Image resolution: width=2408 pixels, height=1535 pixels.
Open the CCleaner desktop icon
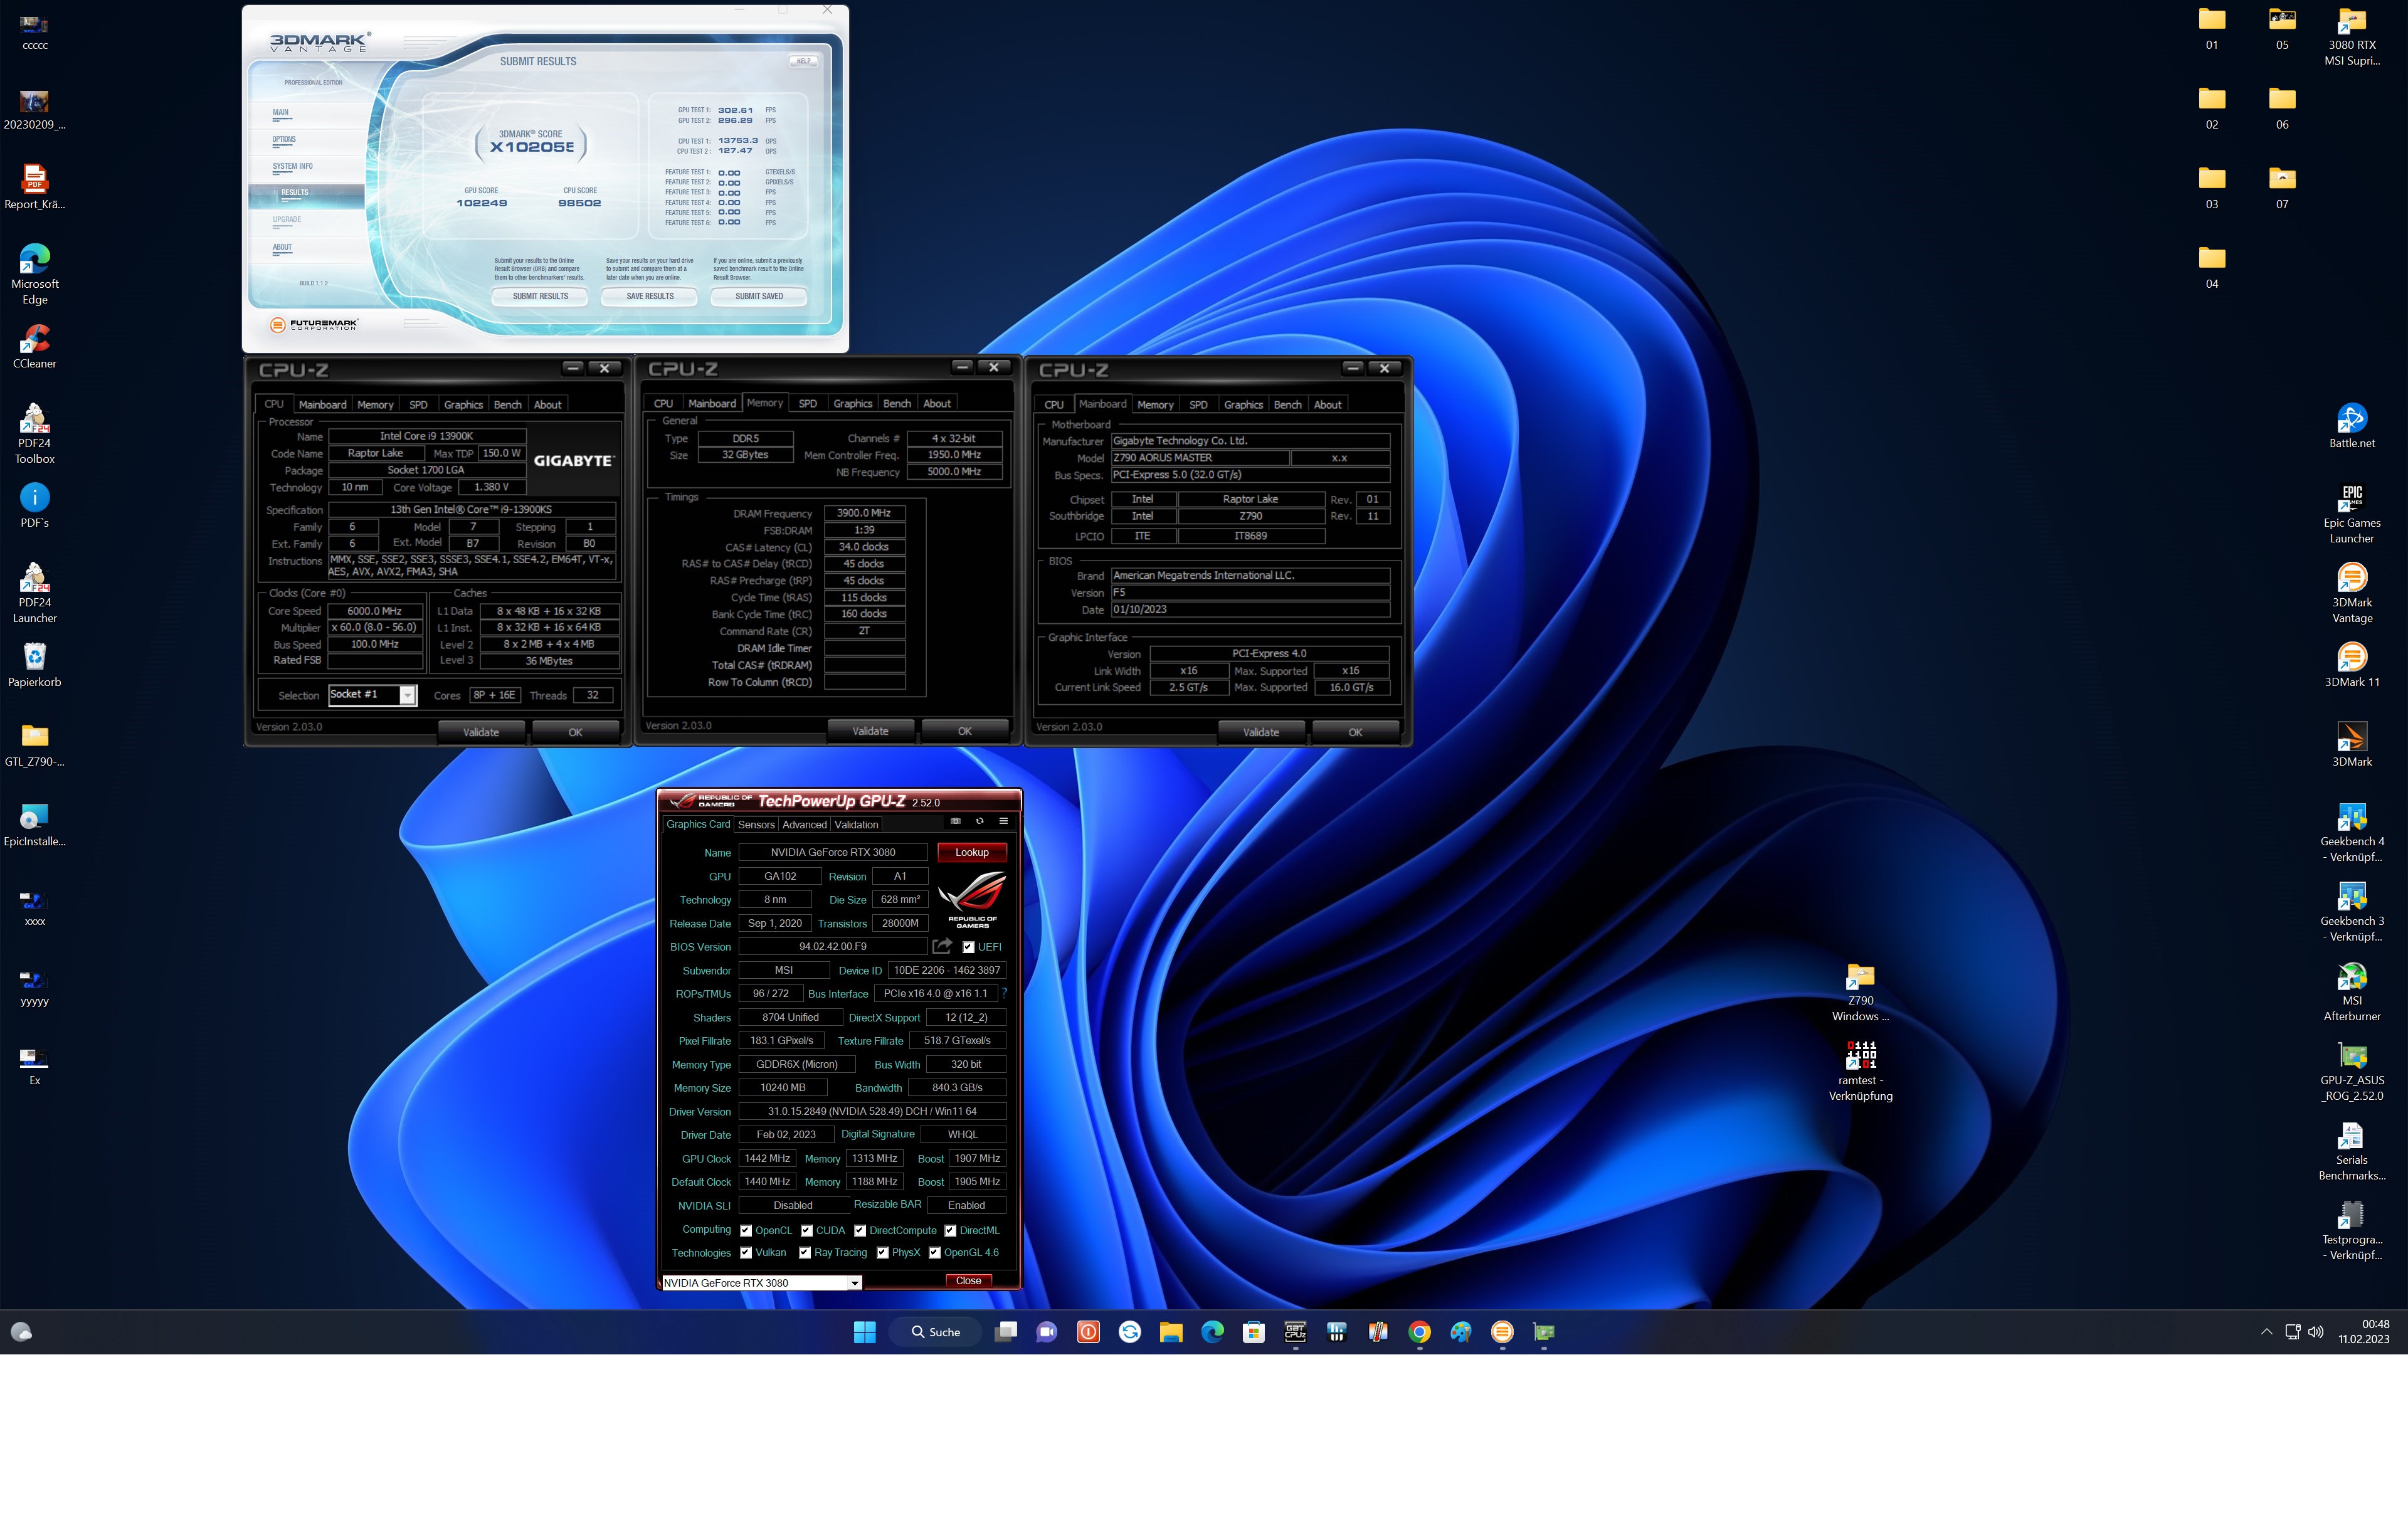(35, 347)
